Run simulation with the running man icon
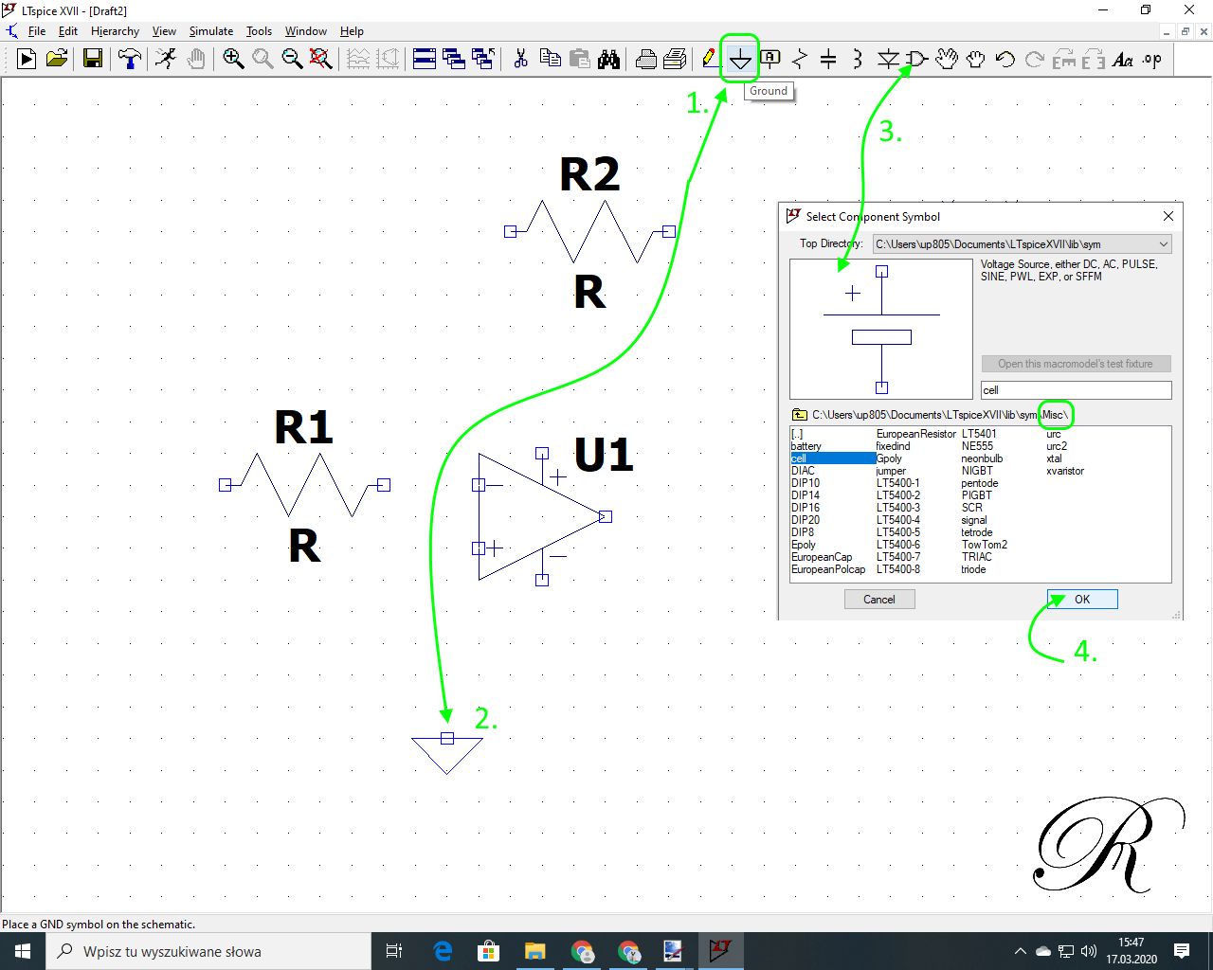The height and width of the screenshot is (970, 1213). (x=166, y=59)
